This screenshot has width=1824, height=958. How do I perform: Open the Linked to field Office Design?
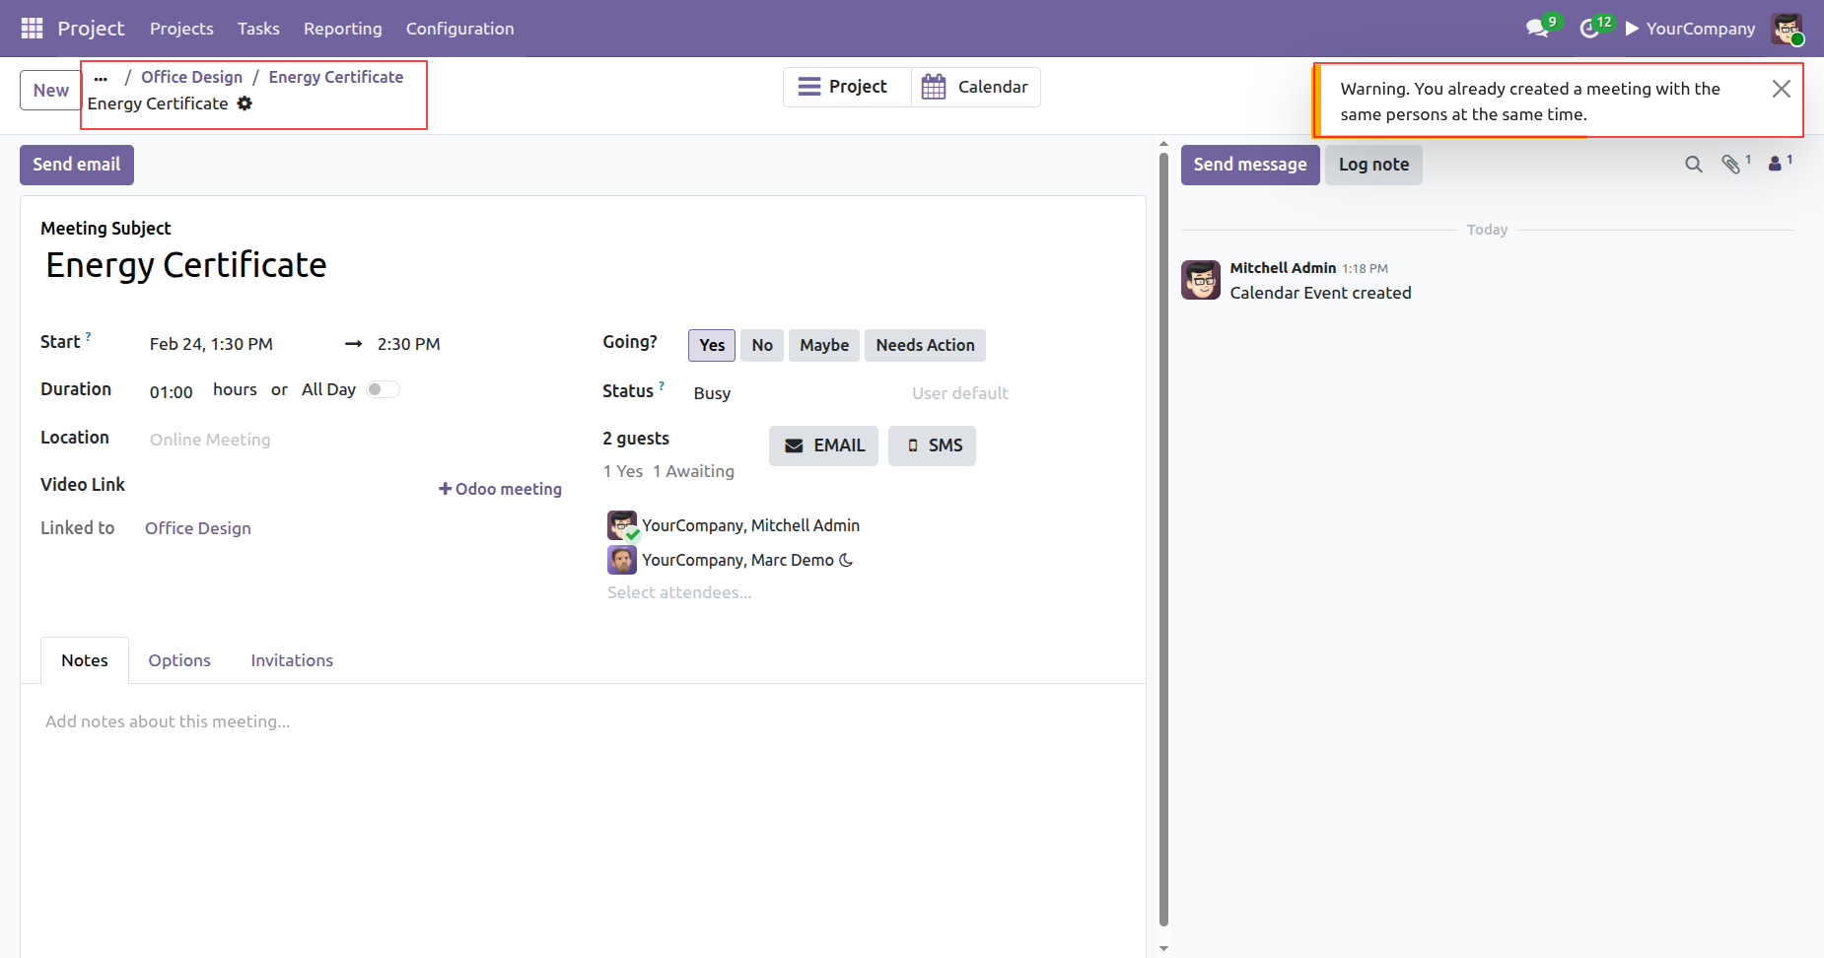click(x=198, y=528)
